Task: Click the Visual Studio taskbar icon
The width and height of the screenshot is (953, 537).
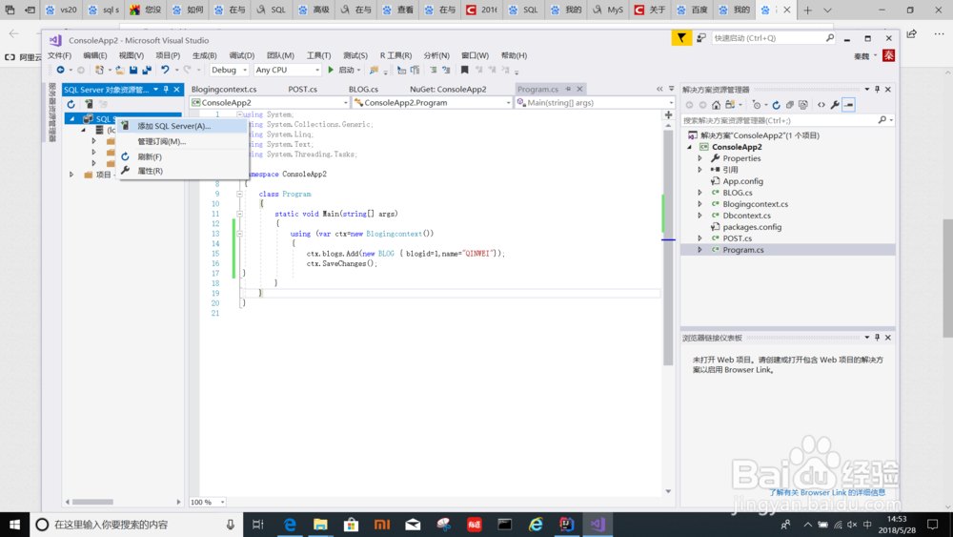Action: coord(598,525)
